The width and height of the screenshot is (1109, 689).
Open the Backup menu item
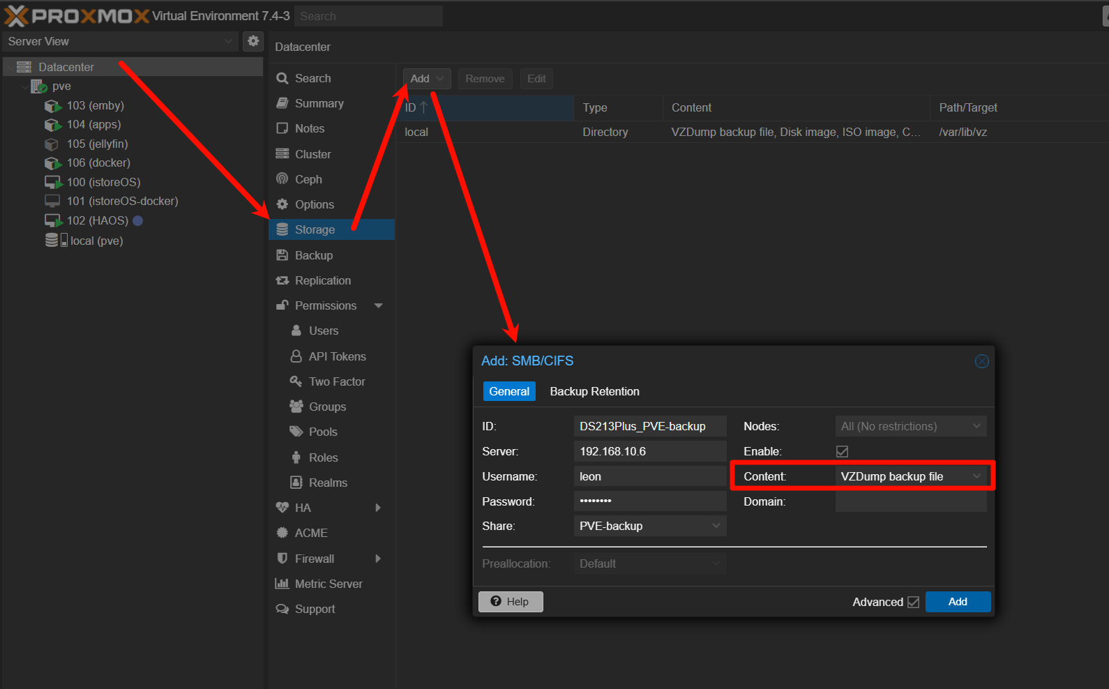tap(332, 255)
